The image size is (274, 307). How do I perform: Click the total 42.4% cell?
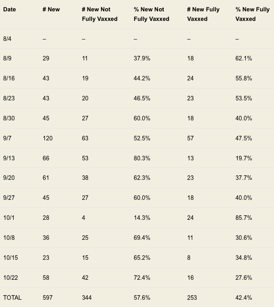point(244,297)
